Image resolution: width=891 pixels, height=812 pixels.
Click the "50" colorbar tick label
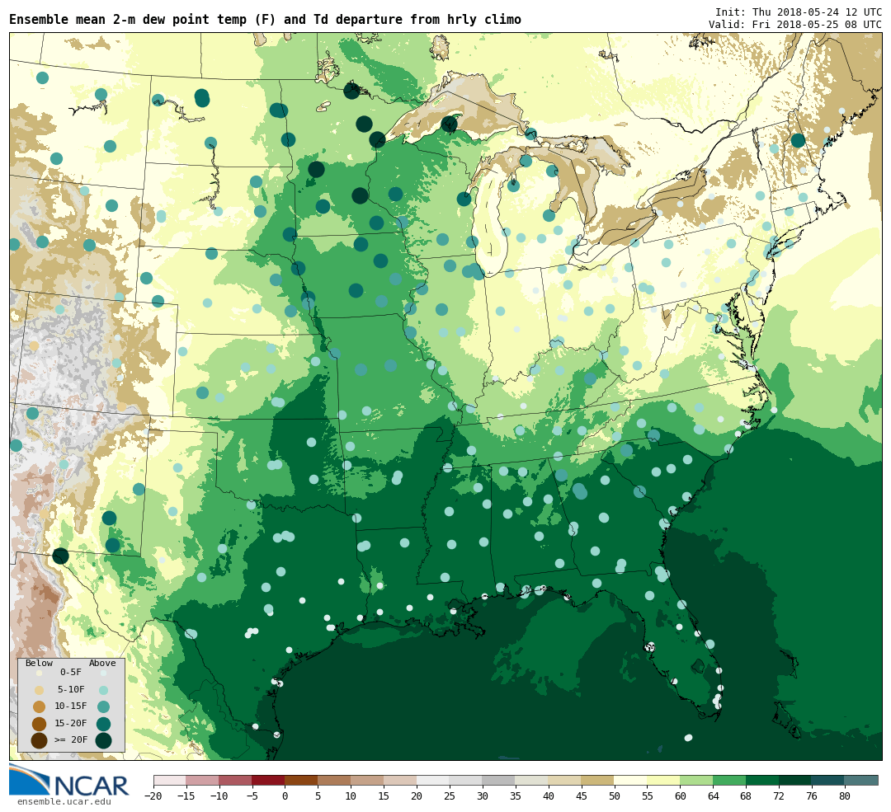[x=615, y=796]
